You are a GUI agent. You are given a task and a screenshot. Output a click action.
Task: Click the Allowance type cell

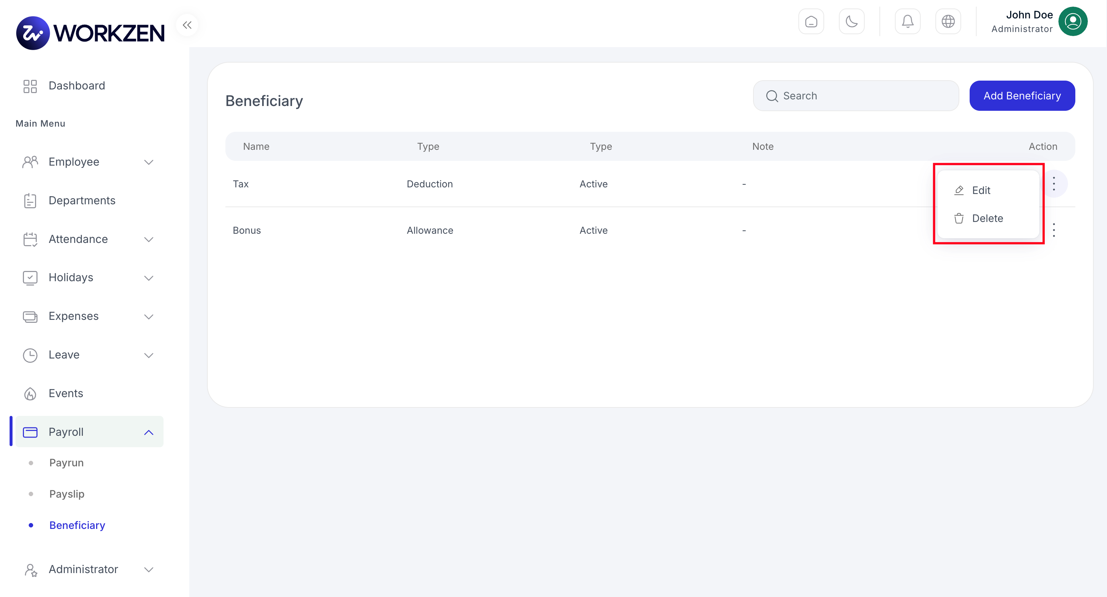[x=430, y=230]
